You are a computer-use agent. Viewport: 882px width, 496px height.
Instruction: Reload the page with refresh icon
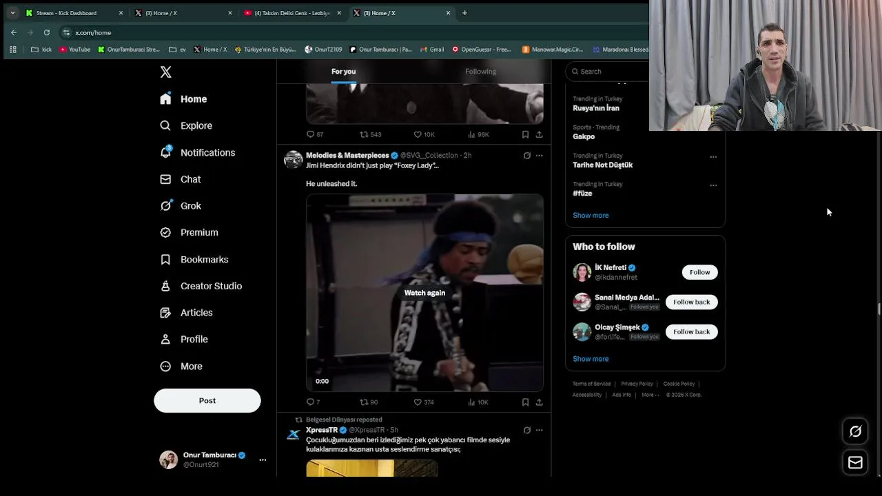[x=46, y=32]
